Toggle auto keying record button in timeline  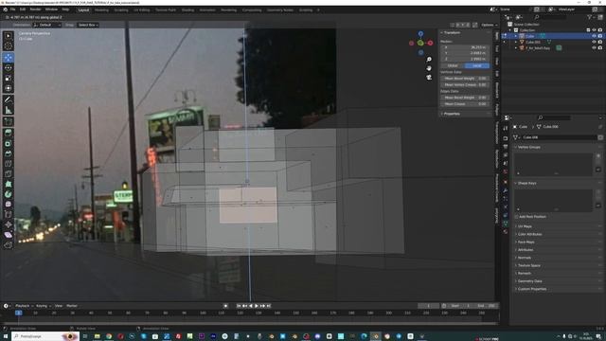coord(225,306)
